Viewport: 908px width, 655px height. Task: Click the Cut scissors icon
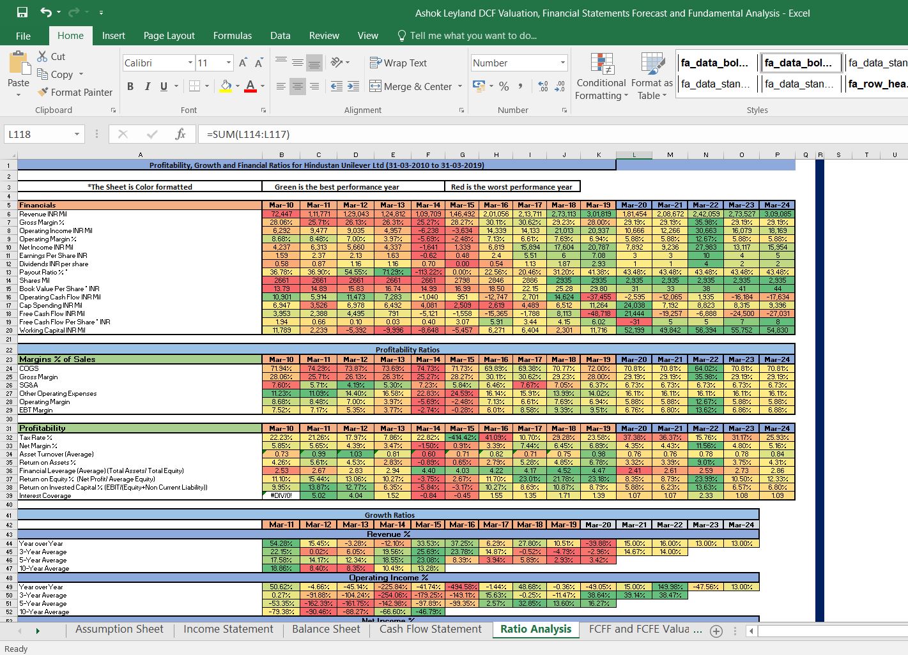tap(43, 56)
